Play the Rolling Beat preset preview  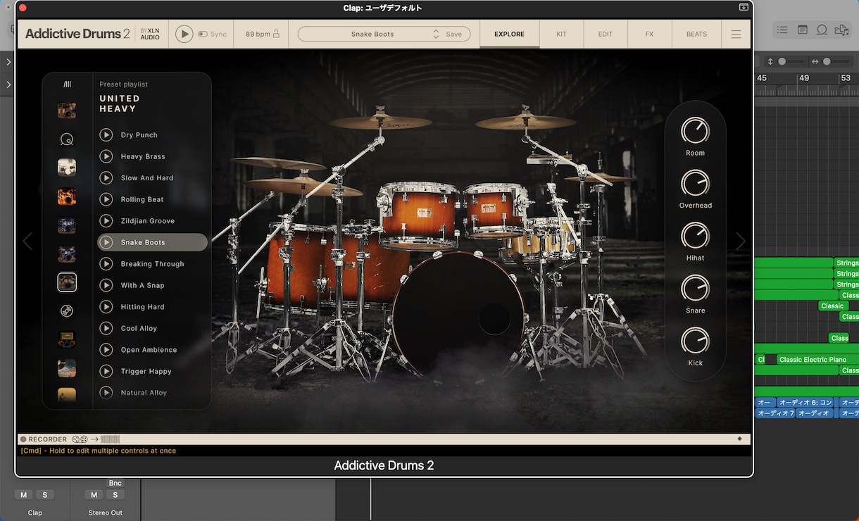point(106,199)
